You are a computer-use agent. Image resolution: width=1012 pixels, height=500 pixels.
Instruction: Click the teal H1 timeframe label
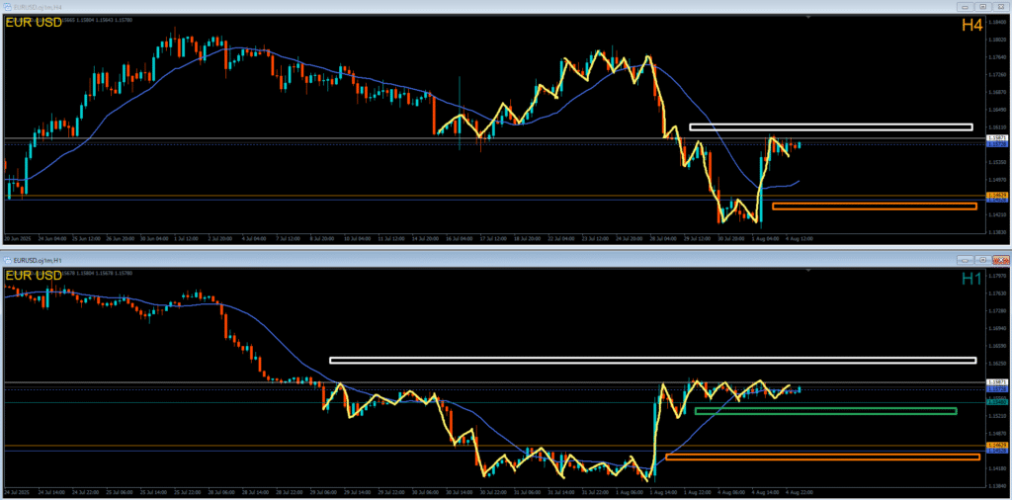pos(971,280)
